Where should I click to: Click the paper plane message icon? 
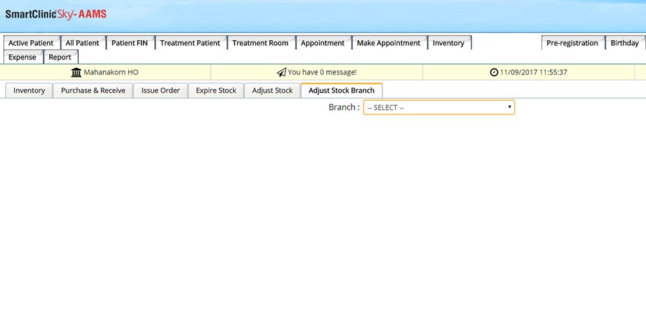click(281, 72)
